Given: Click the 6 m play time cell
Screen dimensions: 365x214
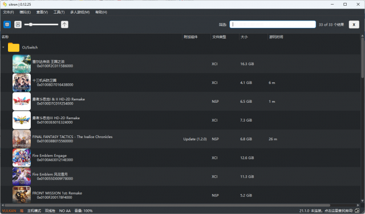Looking at the screenshot, I should pyautogui.click(x=271, y=83).
